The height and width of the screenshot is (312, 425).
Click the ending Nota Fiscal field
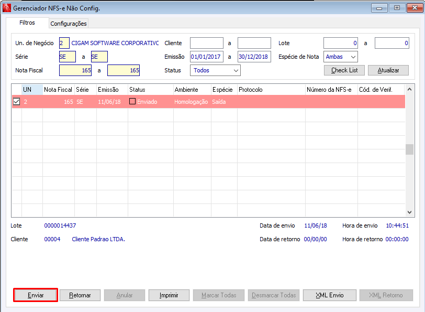[x=124, y=70]
